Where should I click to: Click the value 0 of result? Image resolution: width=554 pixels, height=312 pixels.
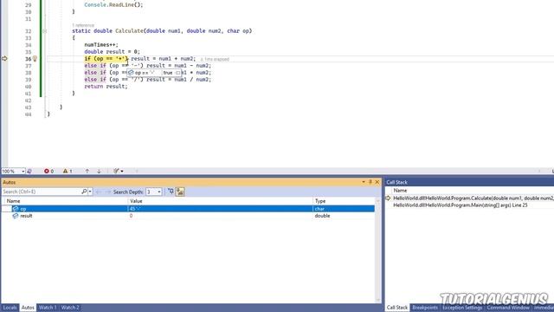click(131, 216)
